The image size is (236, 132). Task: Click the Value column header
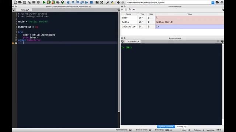190,14
